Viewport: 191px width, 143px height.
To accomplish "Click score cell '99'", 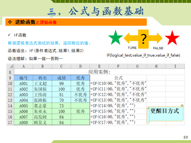I will point(61,84).
